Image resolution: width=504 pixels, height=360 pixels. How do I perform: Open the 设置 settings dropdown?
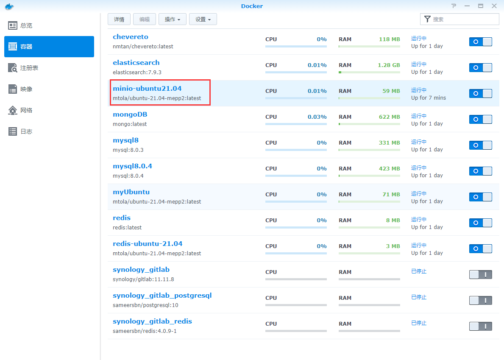pyautogui.click(x=203, y=19)
